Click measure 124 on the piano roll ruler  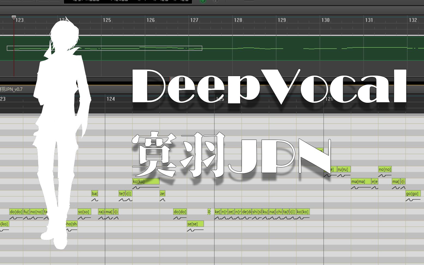coord(110,99)
